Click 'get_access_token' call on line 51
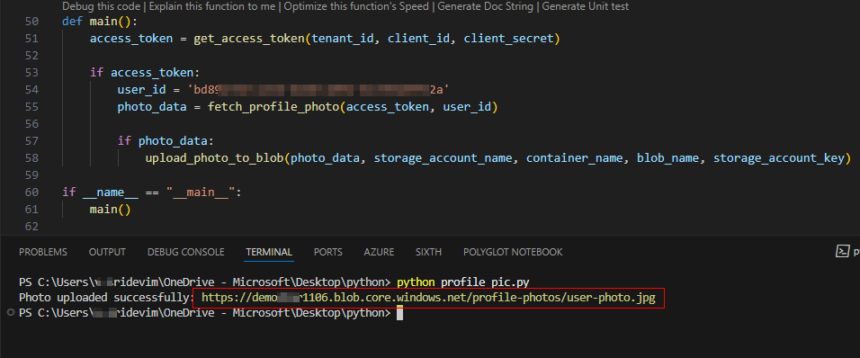This screenshot has width=860, height=358. coord(248,39)
